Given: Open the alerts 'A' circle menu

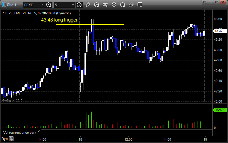Looking at the screenshot, I should pos(123,5).
